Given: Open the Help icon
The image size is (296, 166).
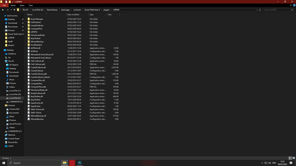Looking at the screenshot, I should pyautogui.click(x=294, y=5).
